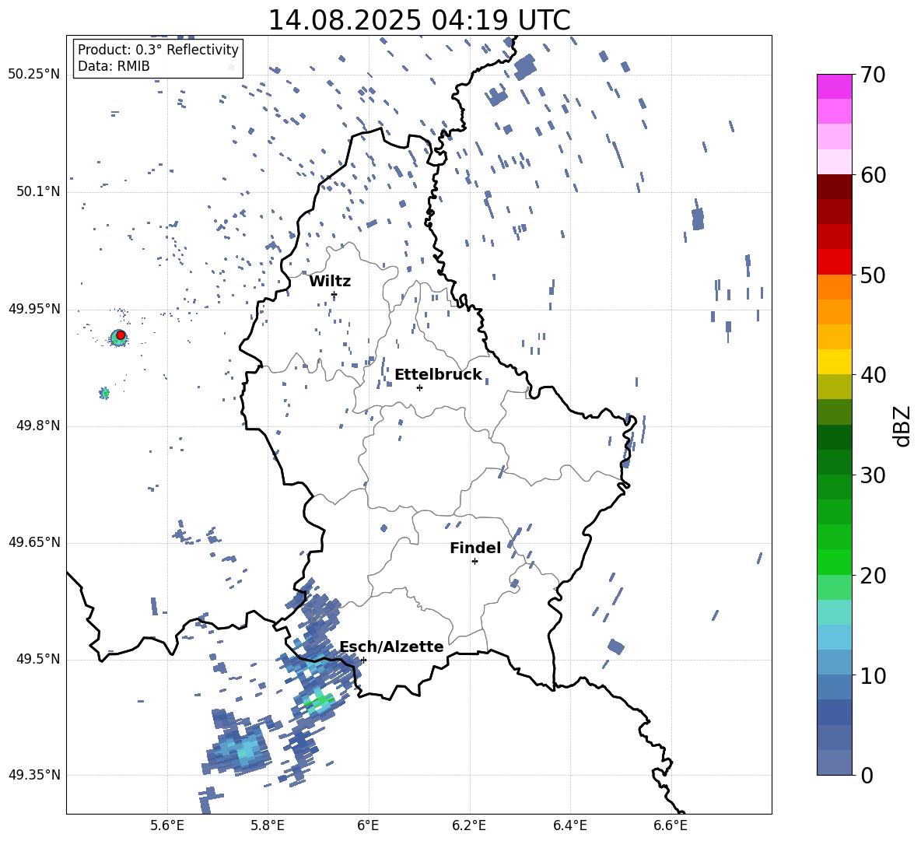Click the dark maroon colorbar segment below 60
The width and height of the screenshot is (921, 841).
tap(834, 187)
